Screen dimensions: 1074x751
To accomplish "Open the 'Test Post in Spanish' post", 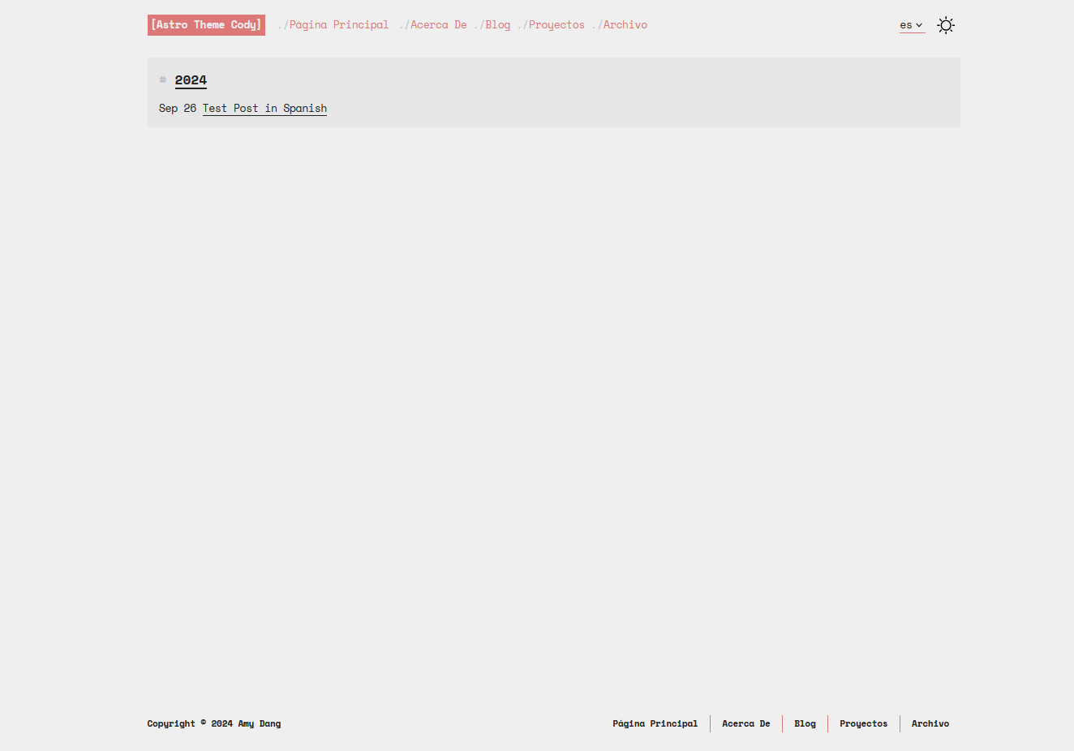I will tap(264, 109).
